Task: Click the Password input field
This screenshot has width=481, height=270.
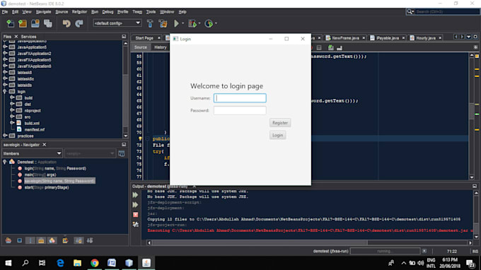Action: (240, 110)
